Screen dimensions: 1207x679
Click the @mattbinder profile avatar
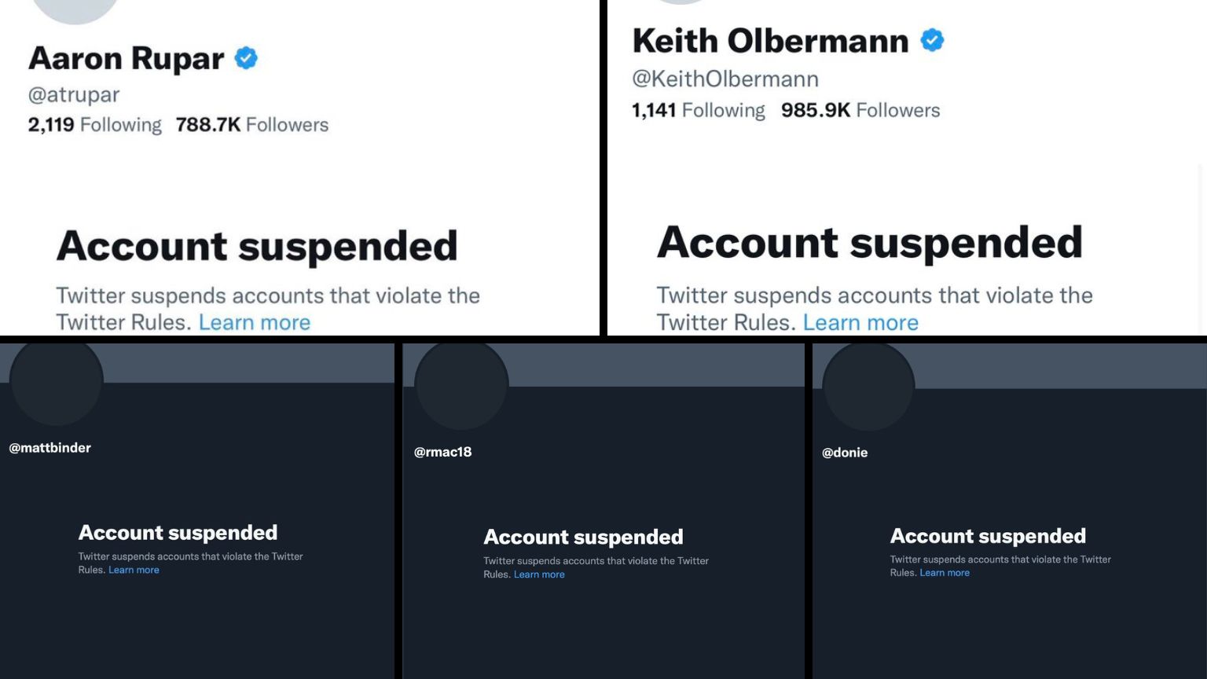(x=57, y=381)
